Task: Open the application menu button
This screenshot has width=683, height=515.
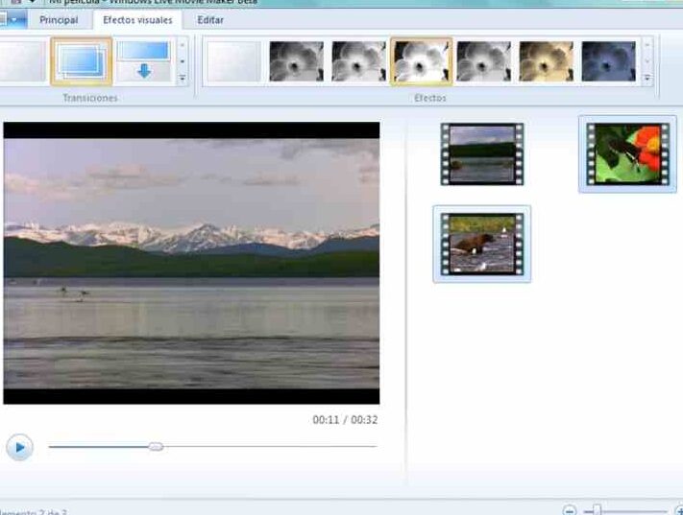Action: click(x=12, y=19)
